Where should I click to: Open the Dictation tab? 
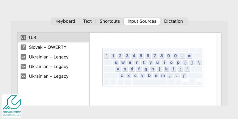173,21
